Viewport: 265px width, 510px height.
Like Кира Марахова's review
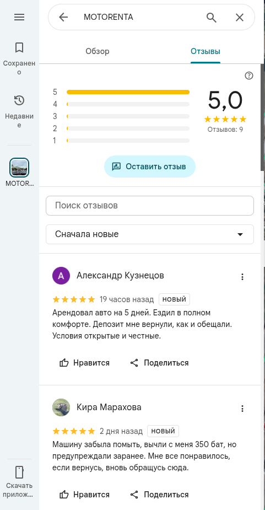click(84, 495)
